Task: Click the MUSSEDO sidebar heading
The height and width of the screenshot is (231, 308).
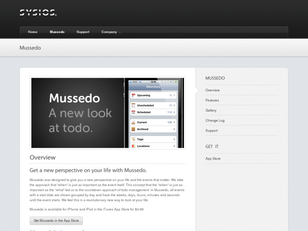Action: click(215, 78)
